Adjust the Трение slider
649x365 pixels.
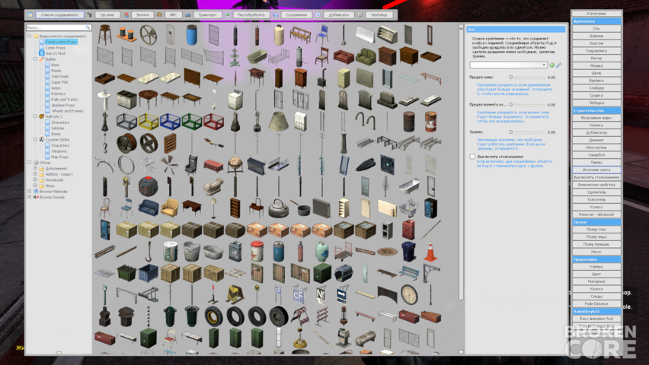528,132
